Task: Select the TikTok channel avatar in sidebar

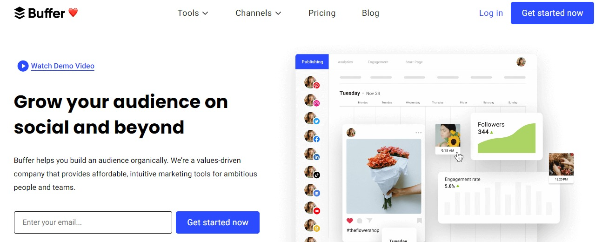Action: click(x=311, y=172)
